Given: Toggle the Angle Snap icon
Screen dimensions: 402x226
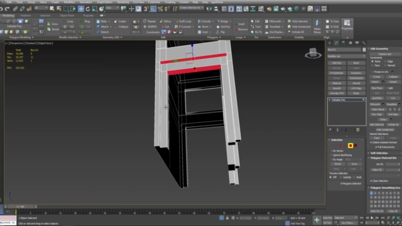Looking at the screenshot, I should [x=153, y=9].
